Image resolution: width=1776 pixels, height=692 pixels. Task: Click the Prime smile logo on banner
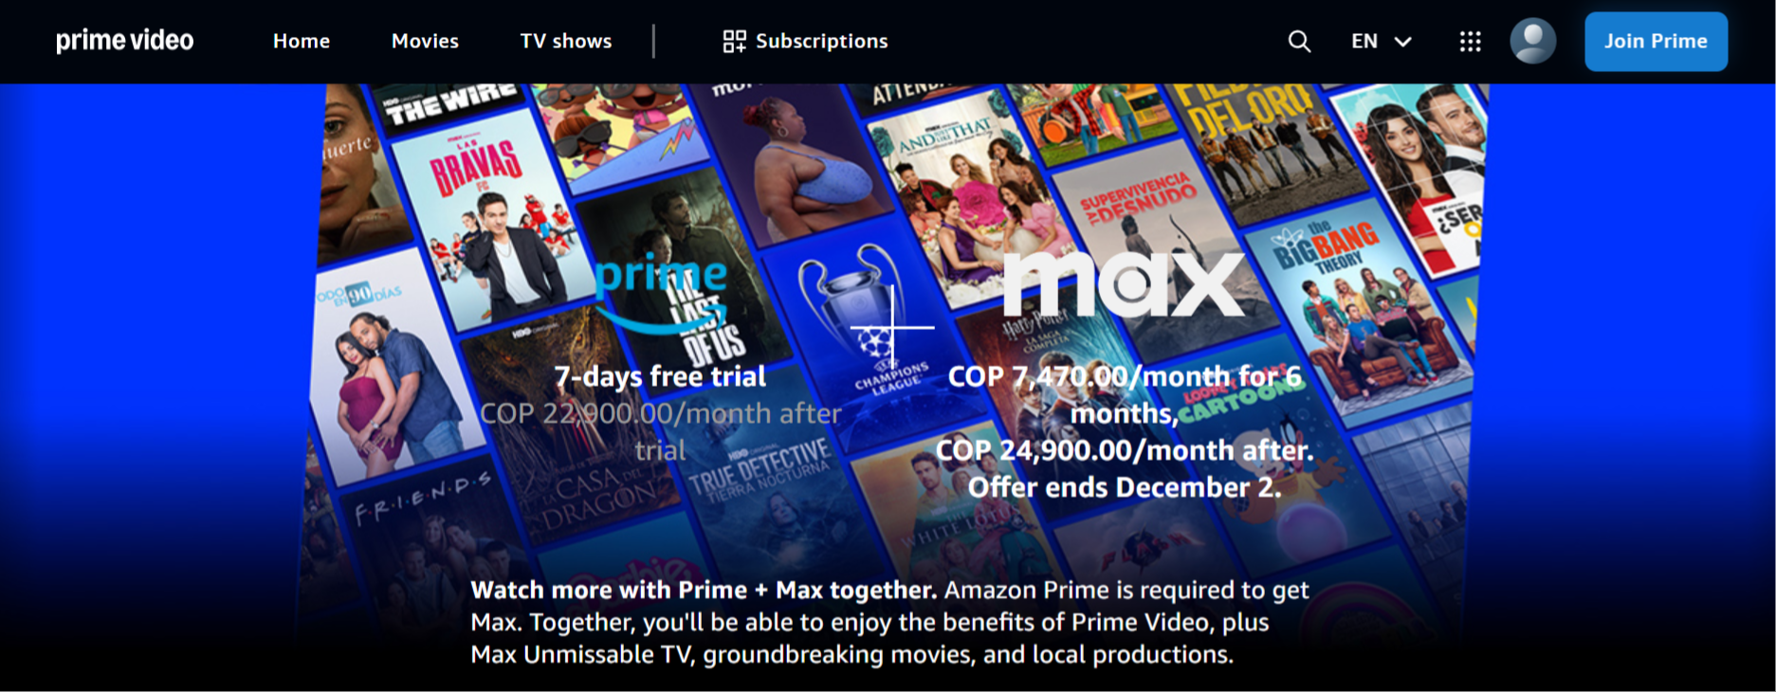(661, 294)
